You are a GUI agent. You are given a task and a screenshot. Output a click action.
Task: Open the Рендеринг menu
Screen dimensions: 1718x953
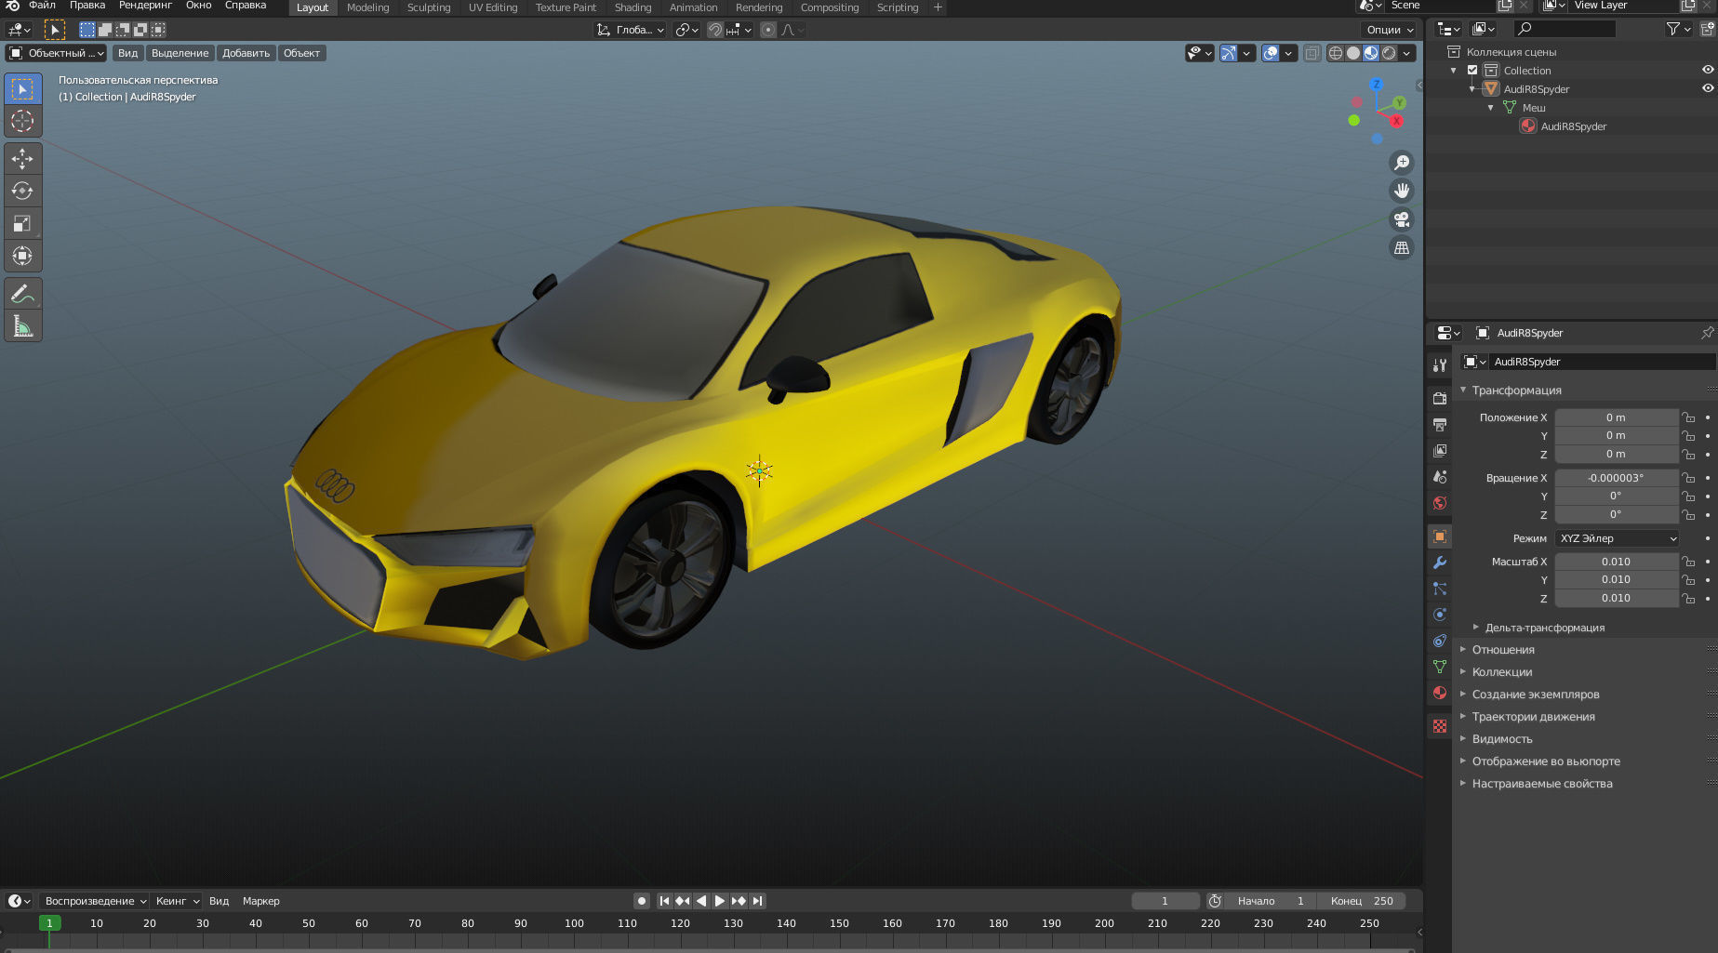click(x=145, y=6)
